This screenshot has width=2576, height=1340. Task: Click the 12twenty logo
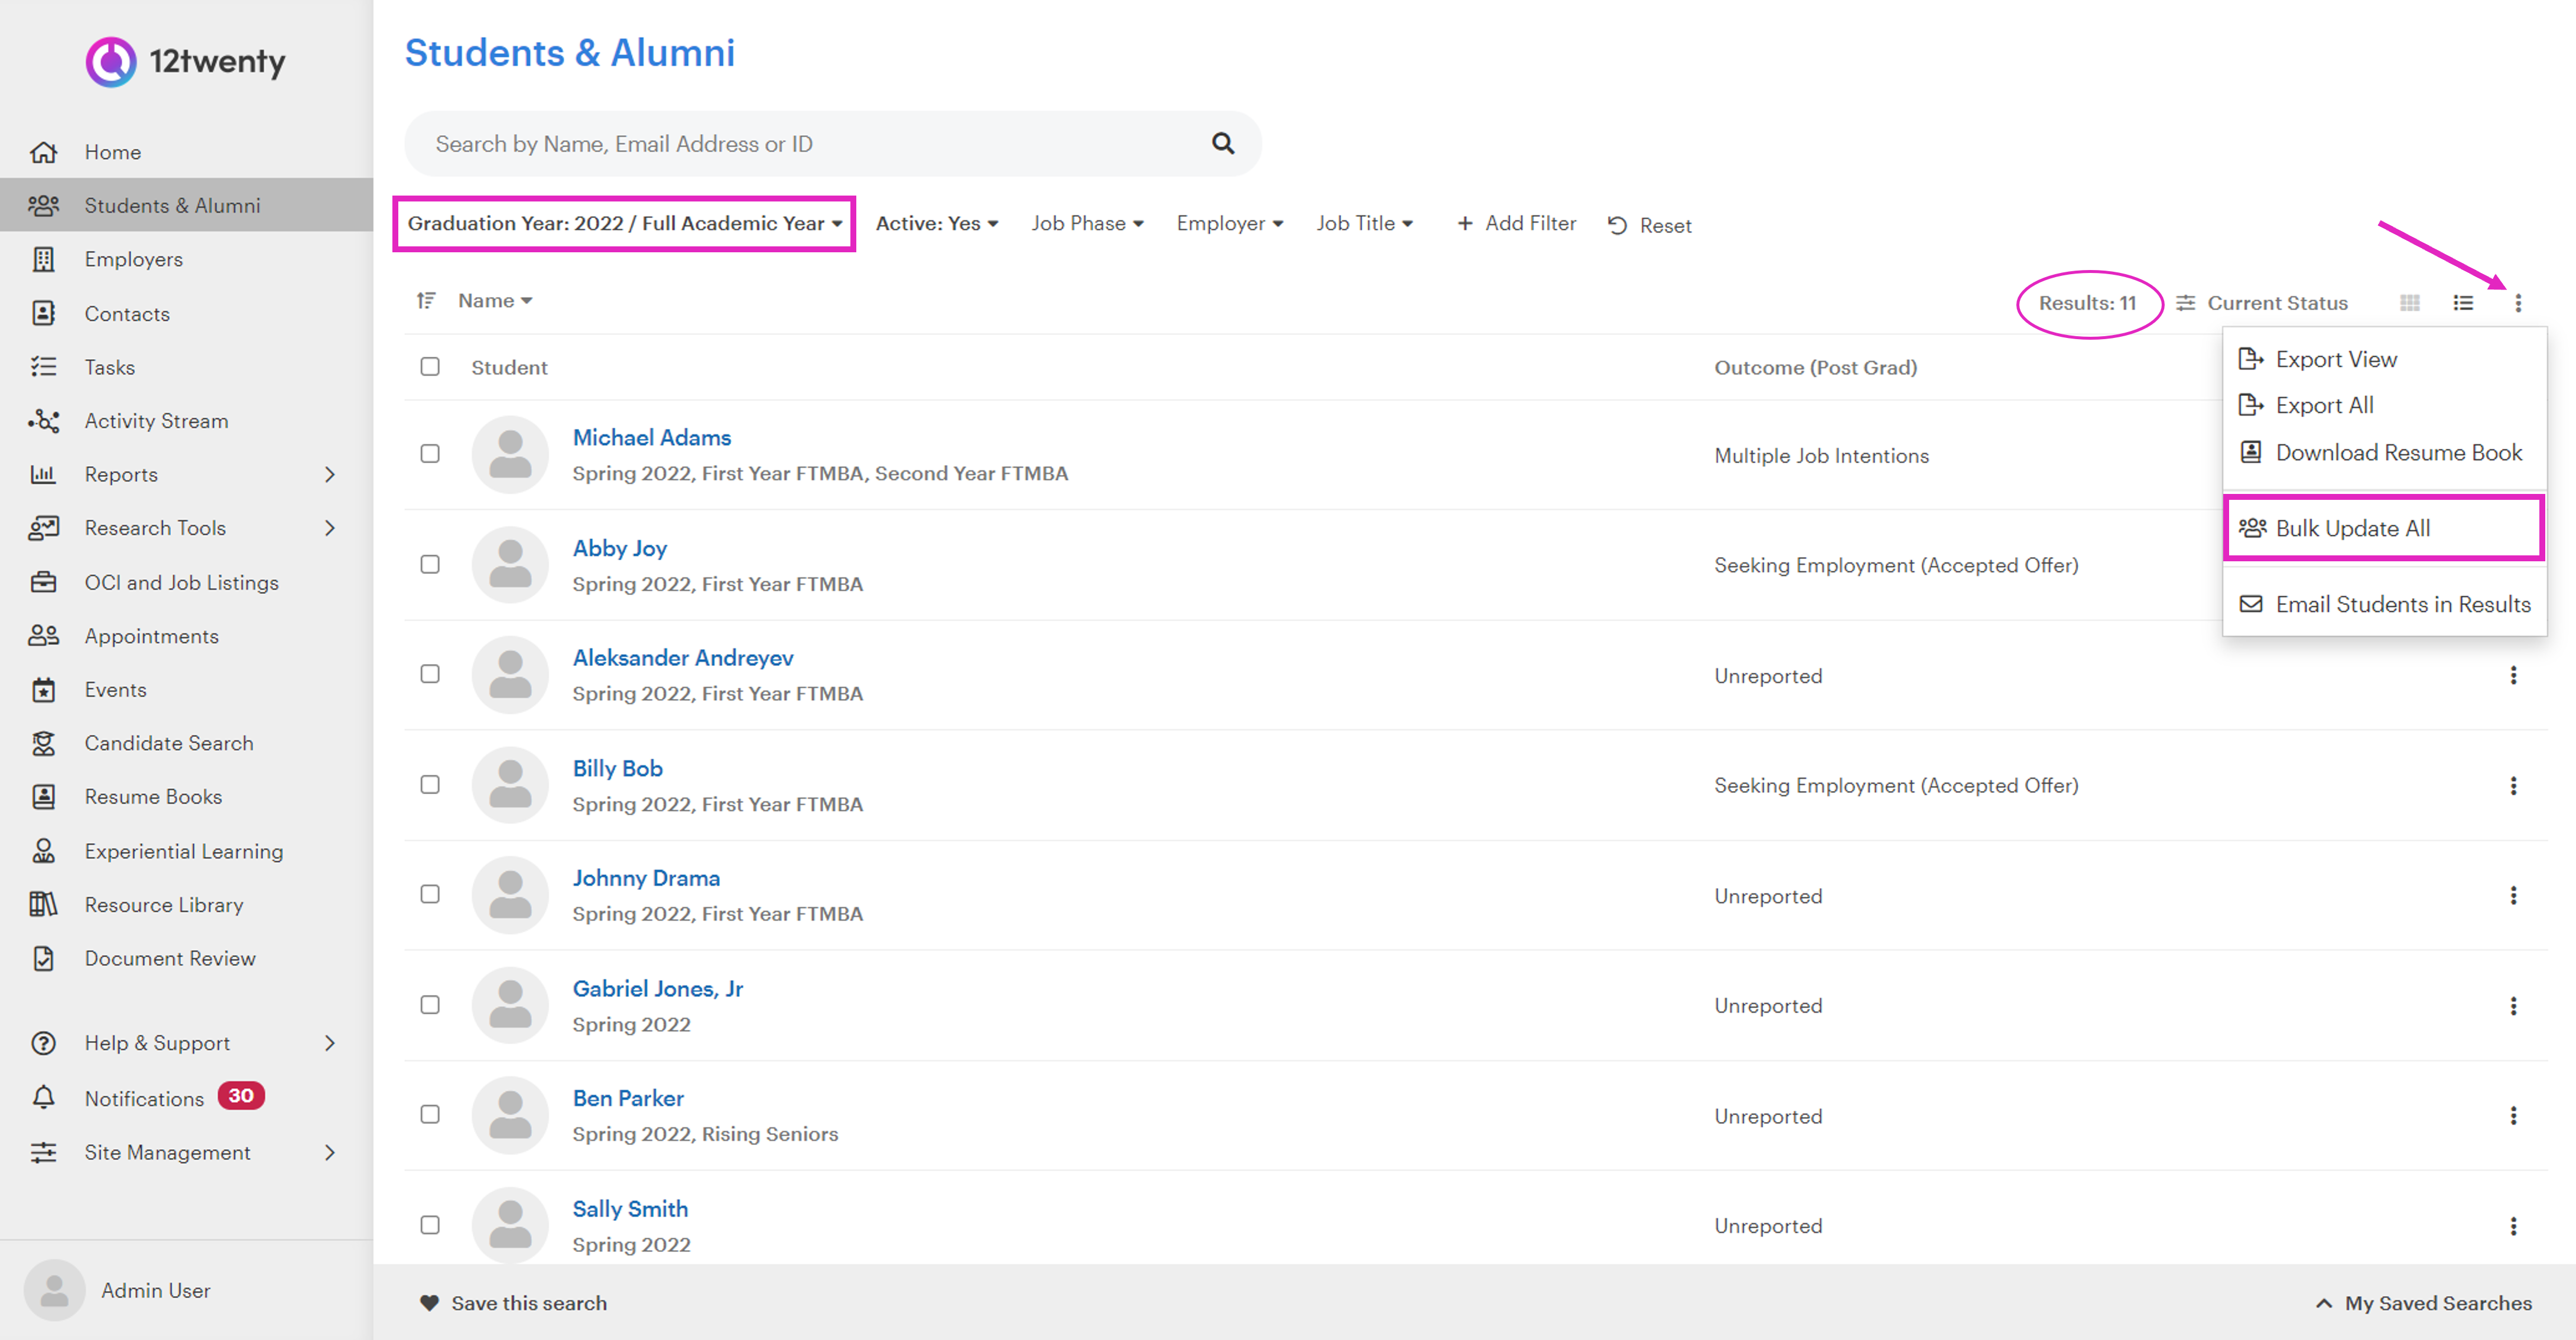185,62
